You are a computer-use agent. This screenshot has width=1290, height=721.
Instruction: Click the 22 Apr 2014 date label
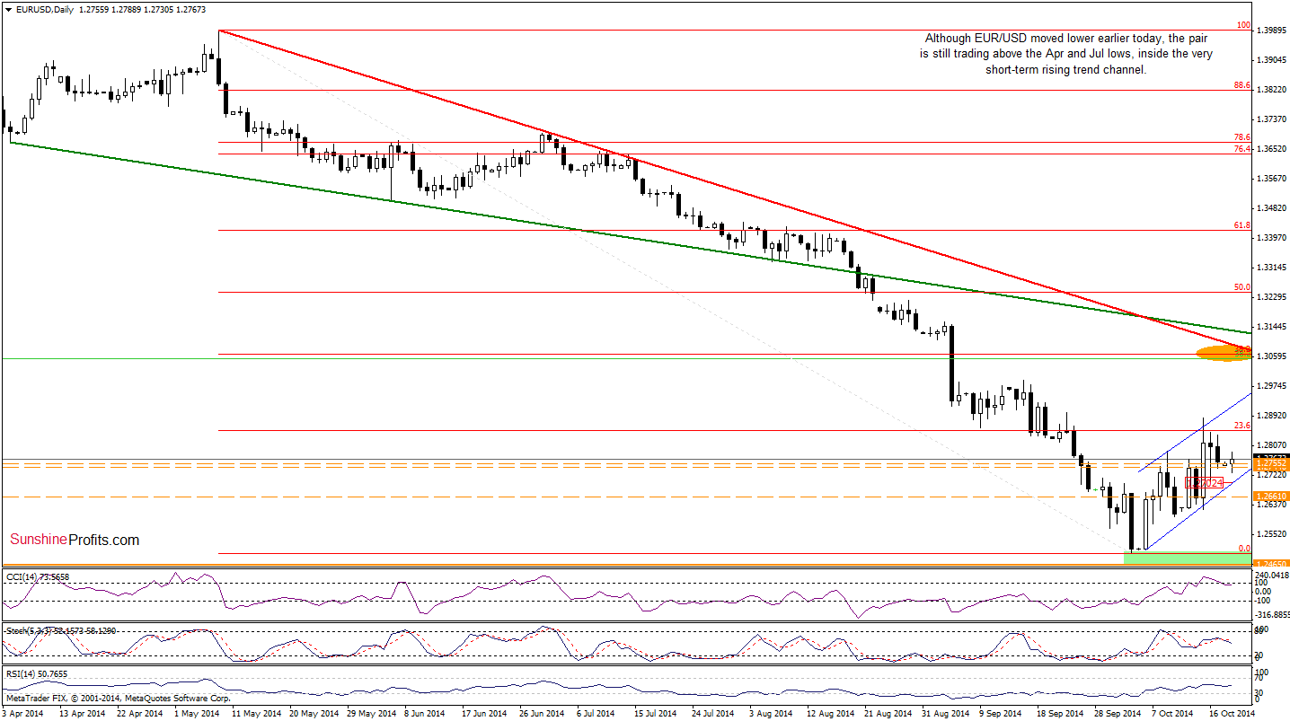139,713
